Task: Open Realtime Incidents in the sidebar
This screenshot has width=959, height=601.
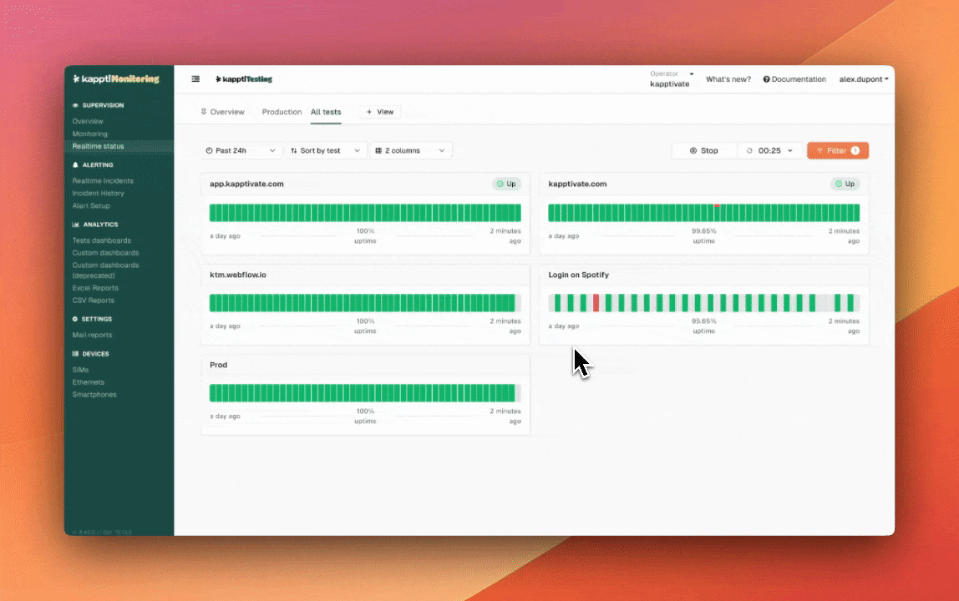Action: pyautogui.click(x=103, y=180)
